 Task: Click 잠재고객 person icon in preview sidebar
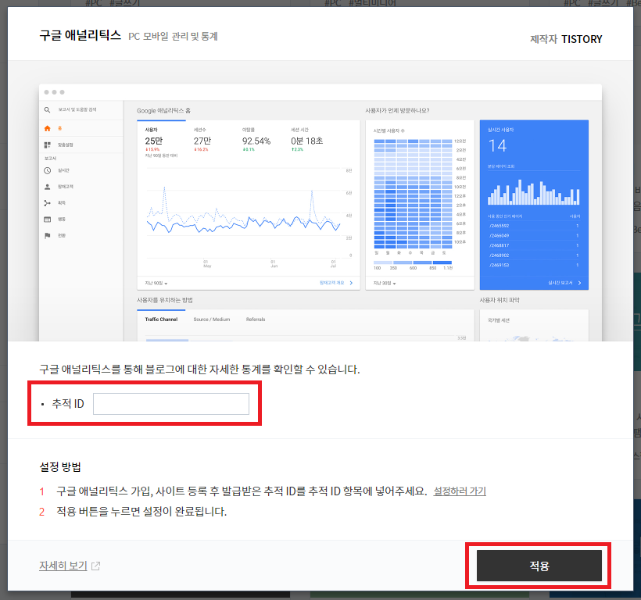pos(48,187)
